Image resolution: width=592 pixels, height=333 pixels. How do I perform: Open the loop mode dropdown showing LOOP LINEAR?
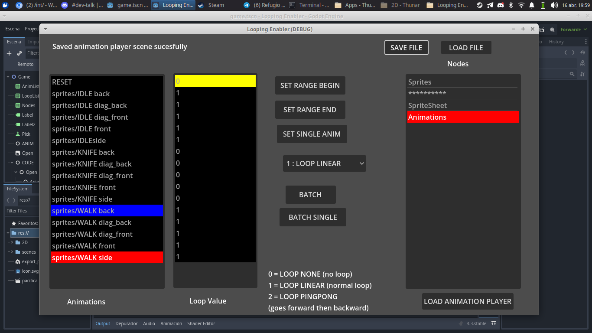tap(325, 163)
